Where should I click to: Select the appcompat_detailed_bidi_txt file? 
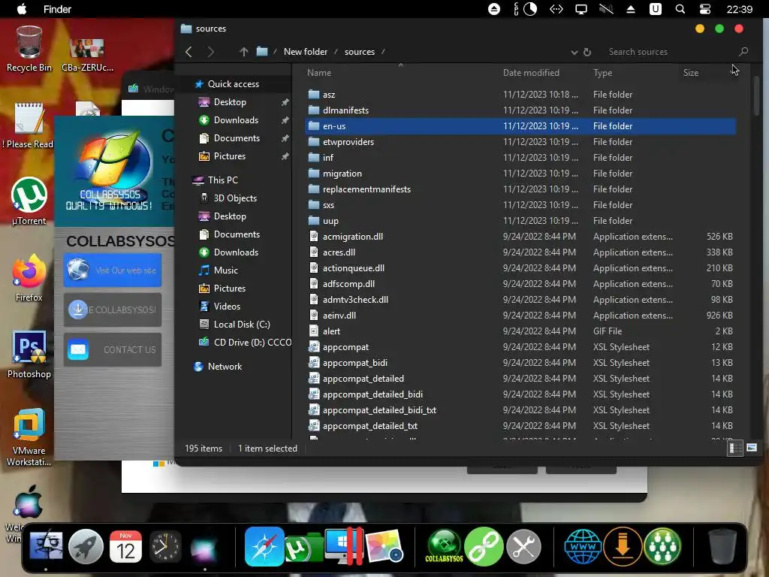tap(520, 409)
